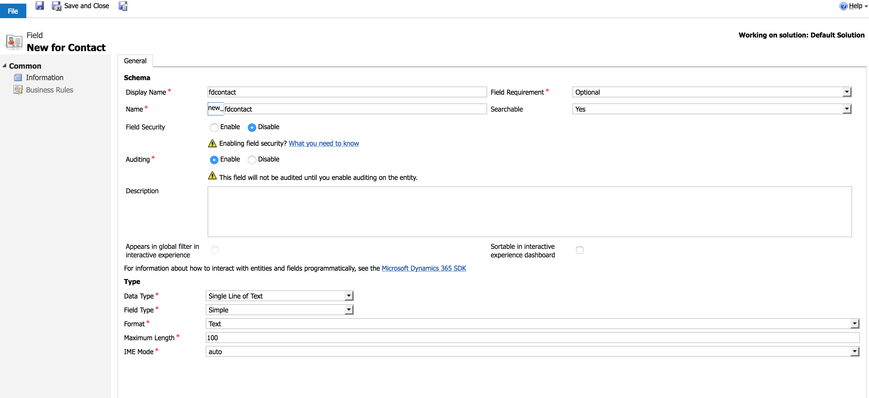The width and height of the screenshot is (869, 398).
Task: Click the Information form icon in sidebar
Action: (x=18, y=78)
